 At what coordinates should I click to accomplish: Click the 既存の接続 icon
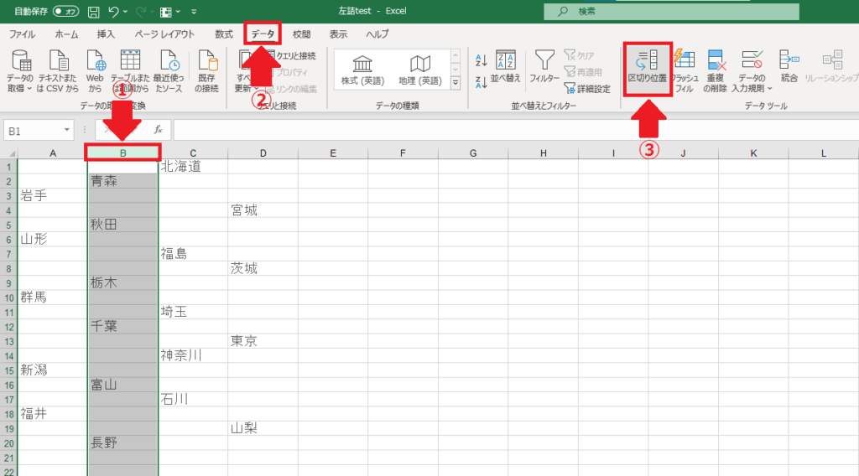coord(206,71)
